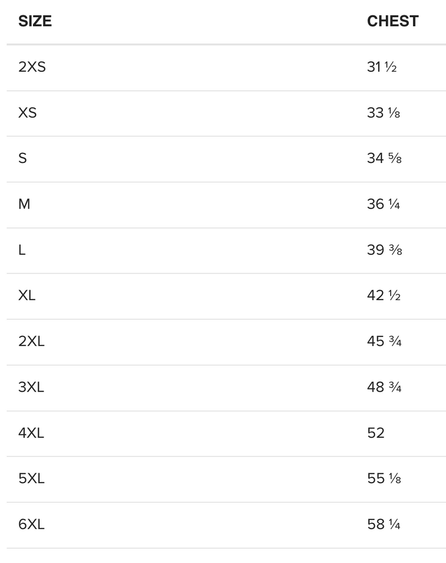Click the CHEST column header
This screenshot has width=446, height=563.
pyautogui.click(x=392, y=21)
